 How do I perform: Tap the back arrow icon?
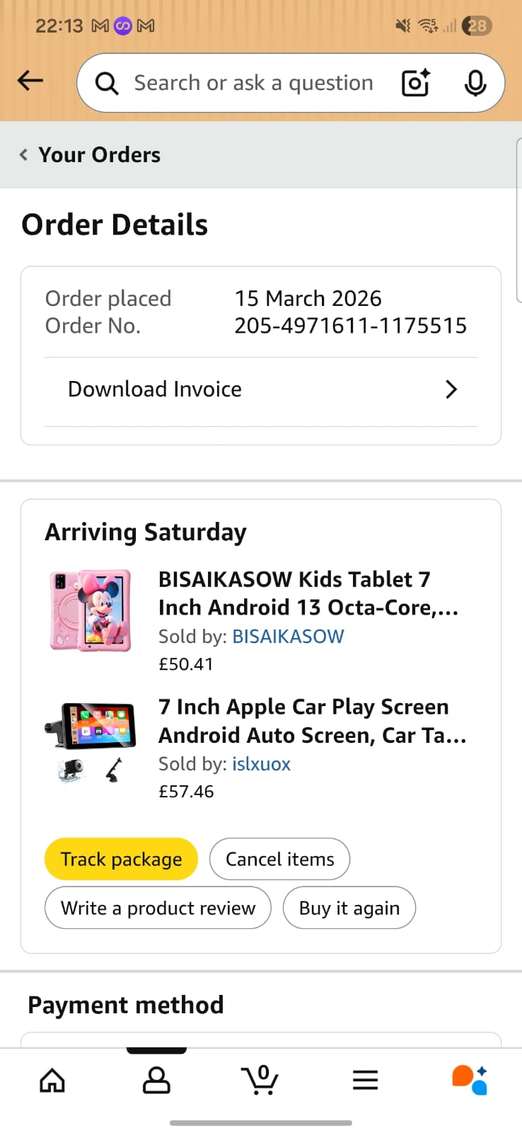click(30, 81)
